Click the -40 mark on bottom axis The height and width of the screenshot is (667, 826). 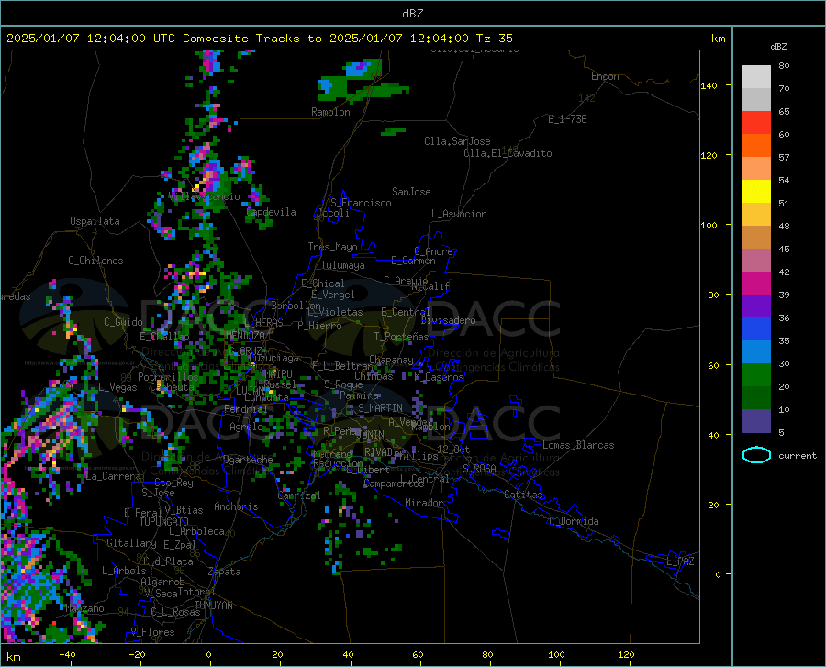point(67,654)
